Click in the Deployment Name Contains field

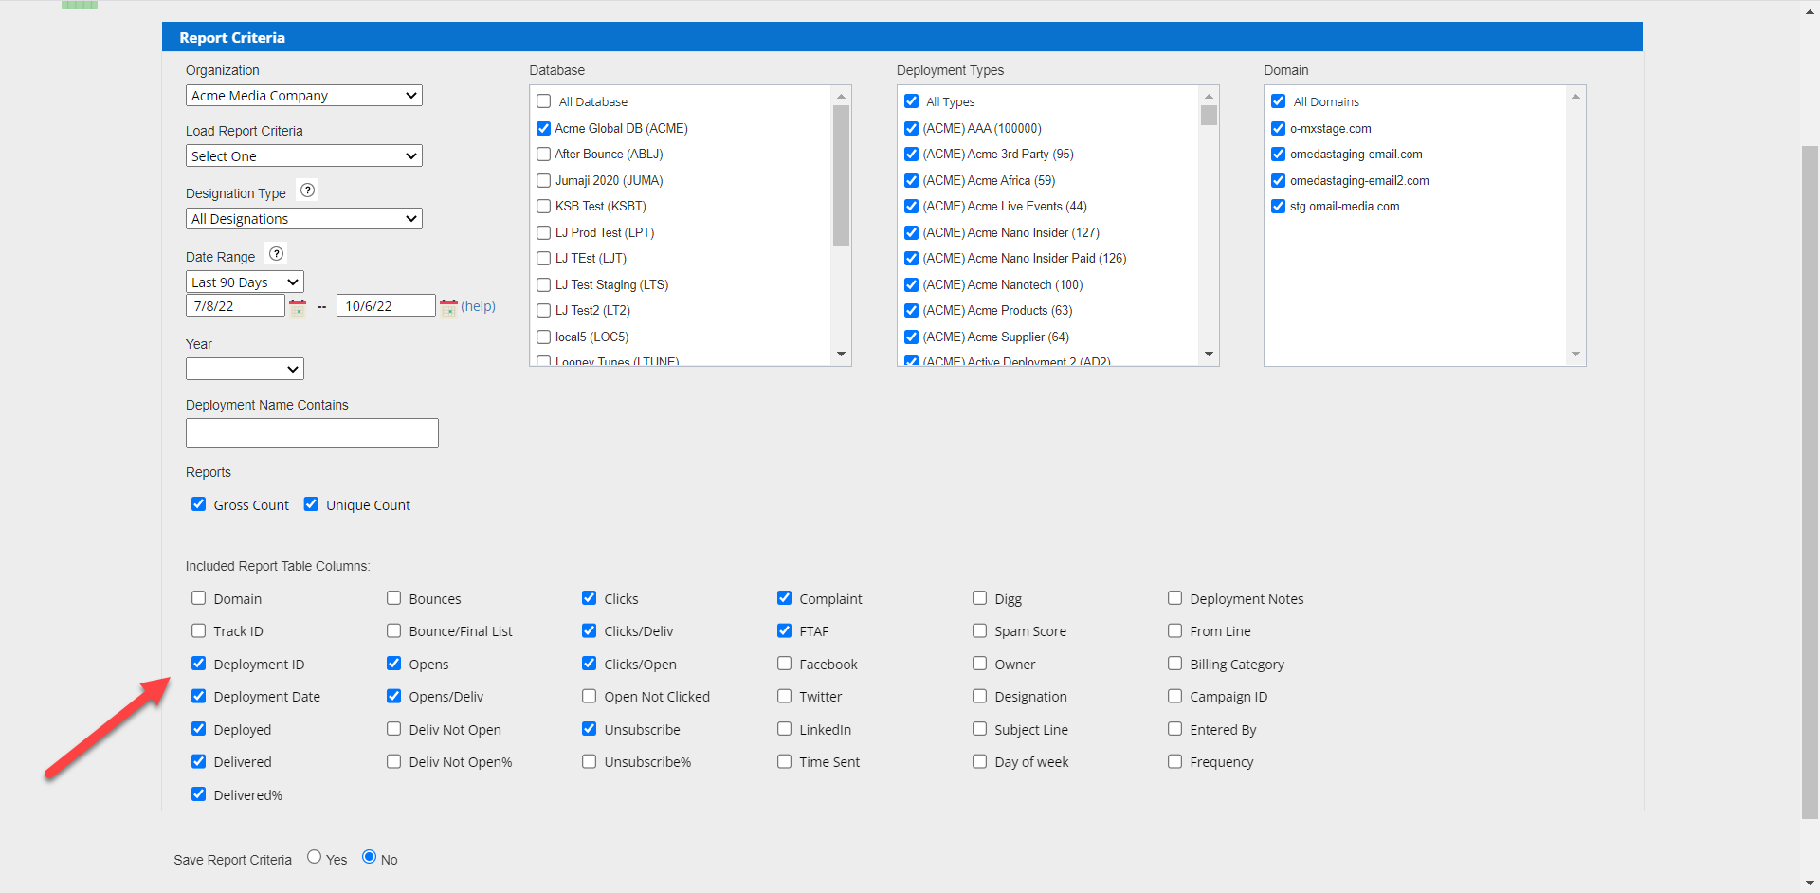coord(312,433)
